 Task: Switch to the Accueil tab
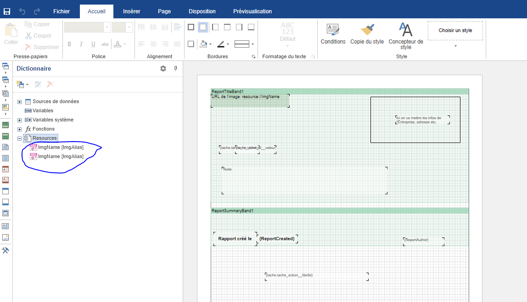(96, 11)
